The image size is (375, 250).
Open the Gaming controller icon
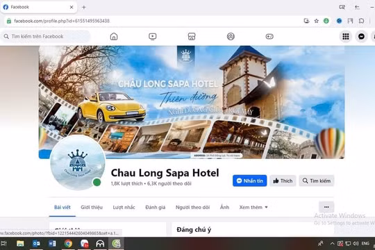pyautogui.click(x=269, y=36)
